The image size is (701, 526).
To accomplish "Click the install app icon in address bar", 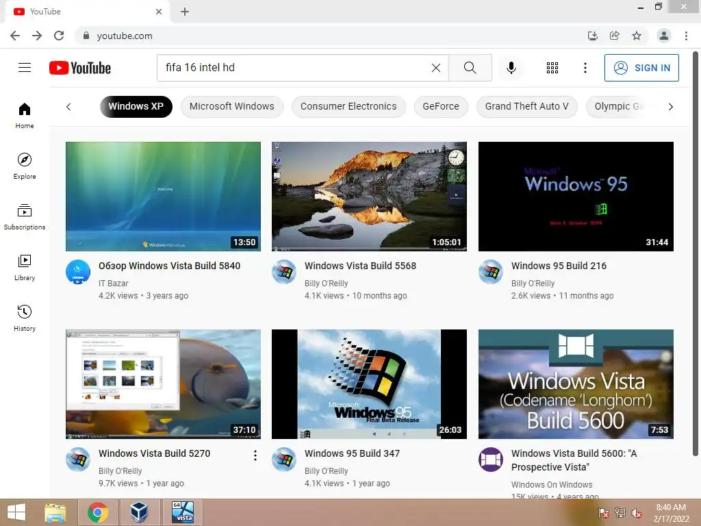I will (x=593, y=36).
